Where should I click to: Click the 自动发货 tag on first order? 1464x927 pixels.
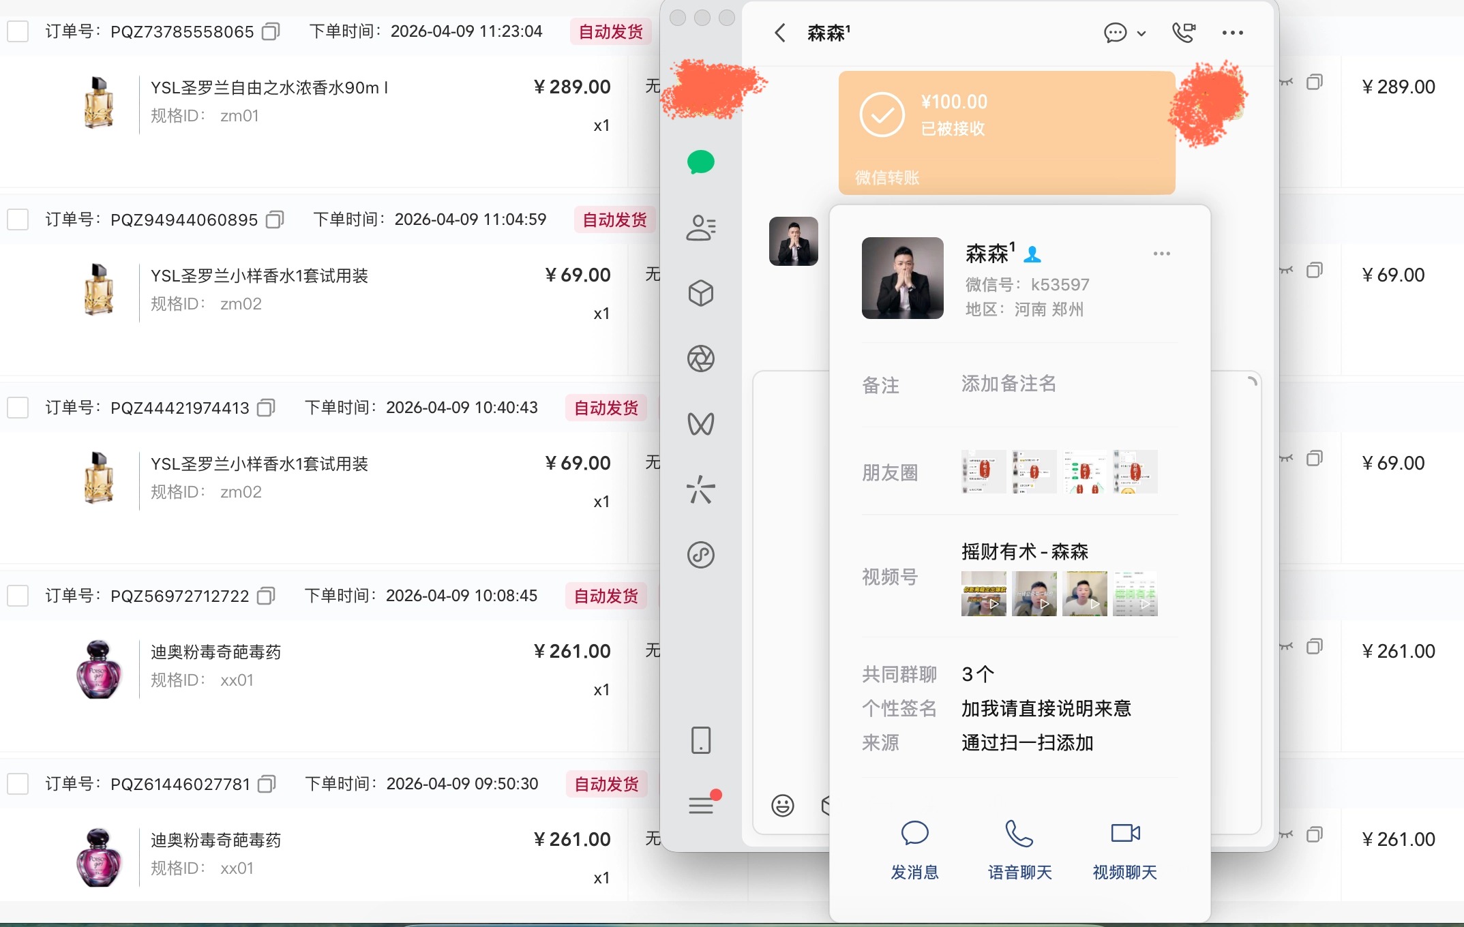pos(610,31)
